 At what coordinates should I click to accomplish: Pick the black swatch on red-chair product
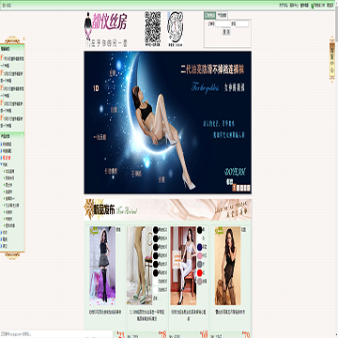[200, 230]
